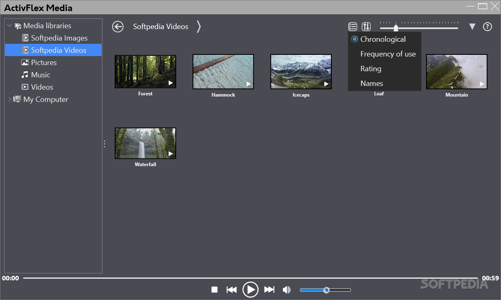Viewport: 501px width, 300px height.
Task: Start playback with the Play button
Action: [250, 290]
